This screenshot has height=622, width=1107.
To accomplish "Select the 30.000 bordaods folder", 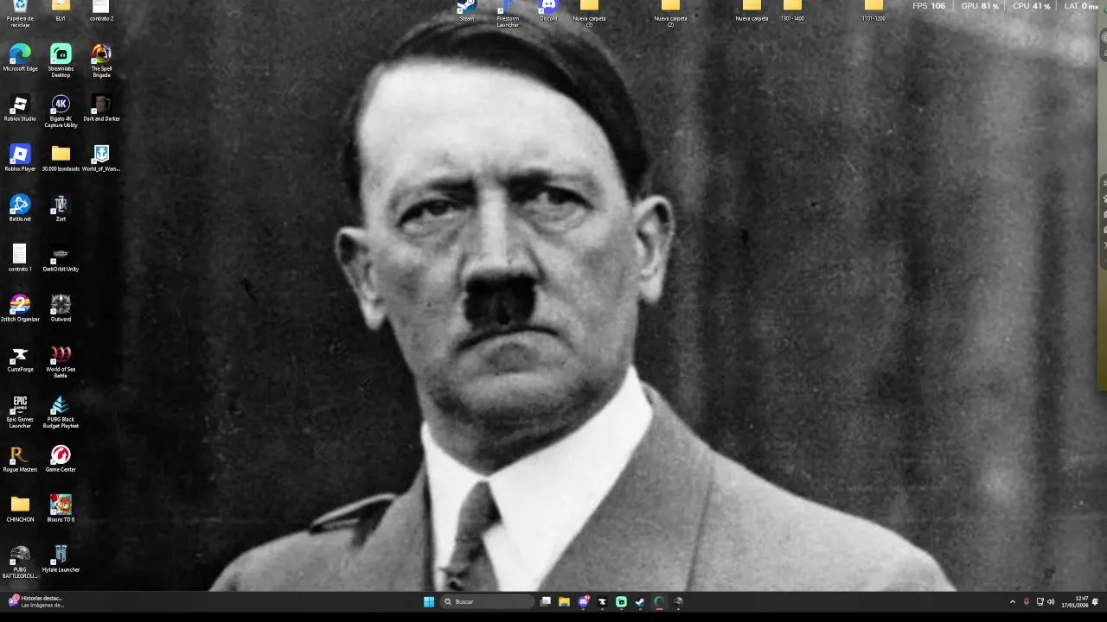I will coord(61,158).
